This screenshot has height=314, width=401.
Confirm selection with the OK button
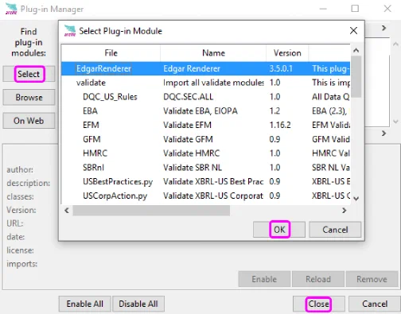[x=279, y=230]
